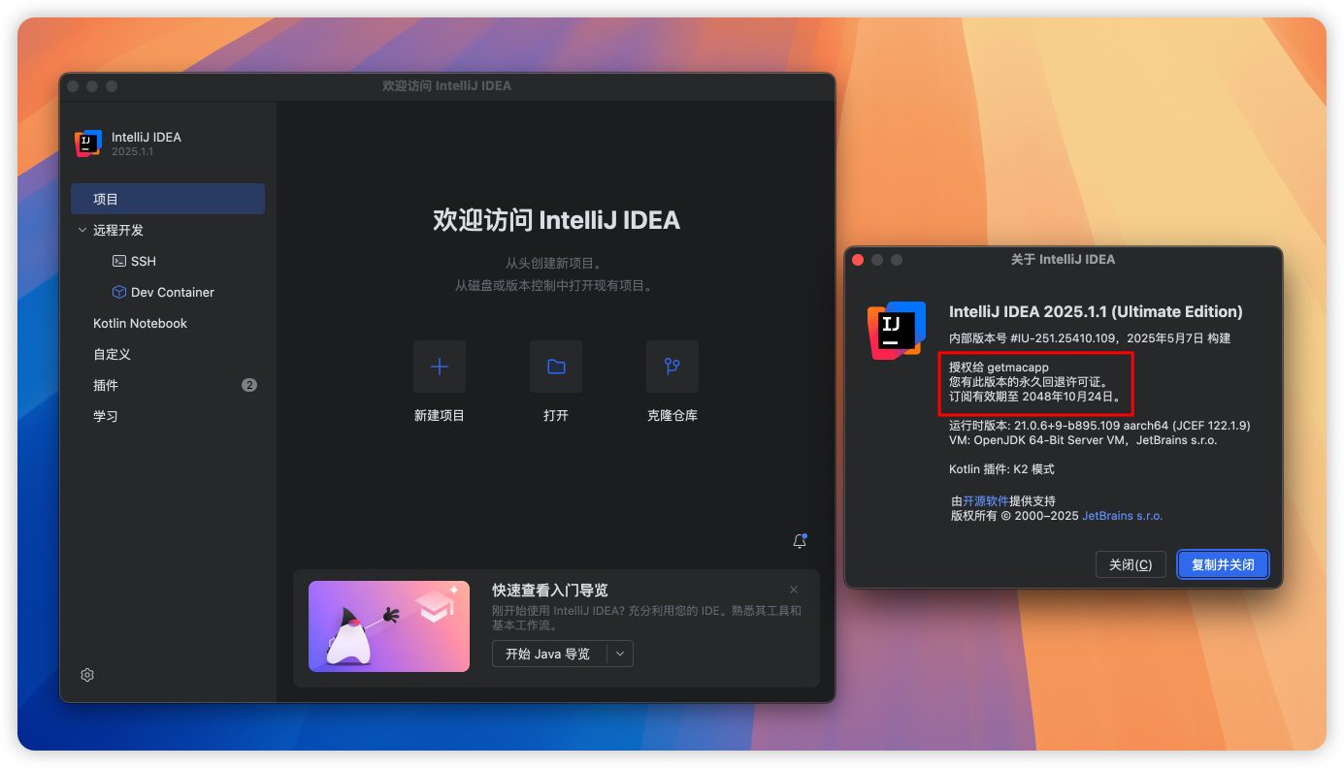Click the Clone Repository branch icon
Viewport: 1344px width, 768px height.
[x=672, y=367]
